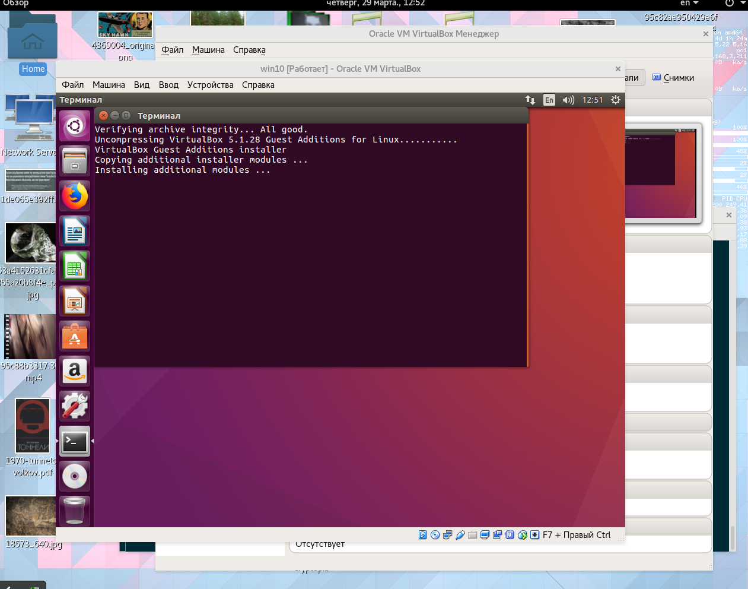Minimize the guest Терминал window
This screenshot has width=748, height=589.
click(114, 115)
